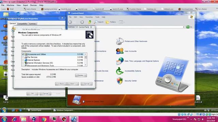Open the Accessibility Options icon
218x122 pixels.
pyautogui.click(x=120, y=71)
